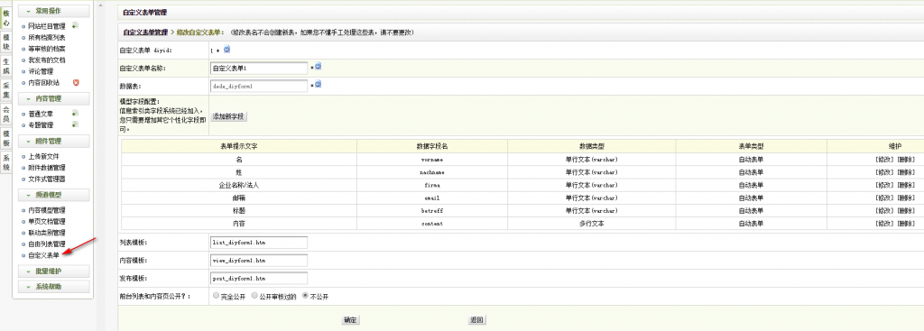Image resolution: width=924 pixels, height=331 pixels.
Task: Click the 列表模板 input field
Action: pyautogui.click(x=259, y=243)
